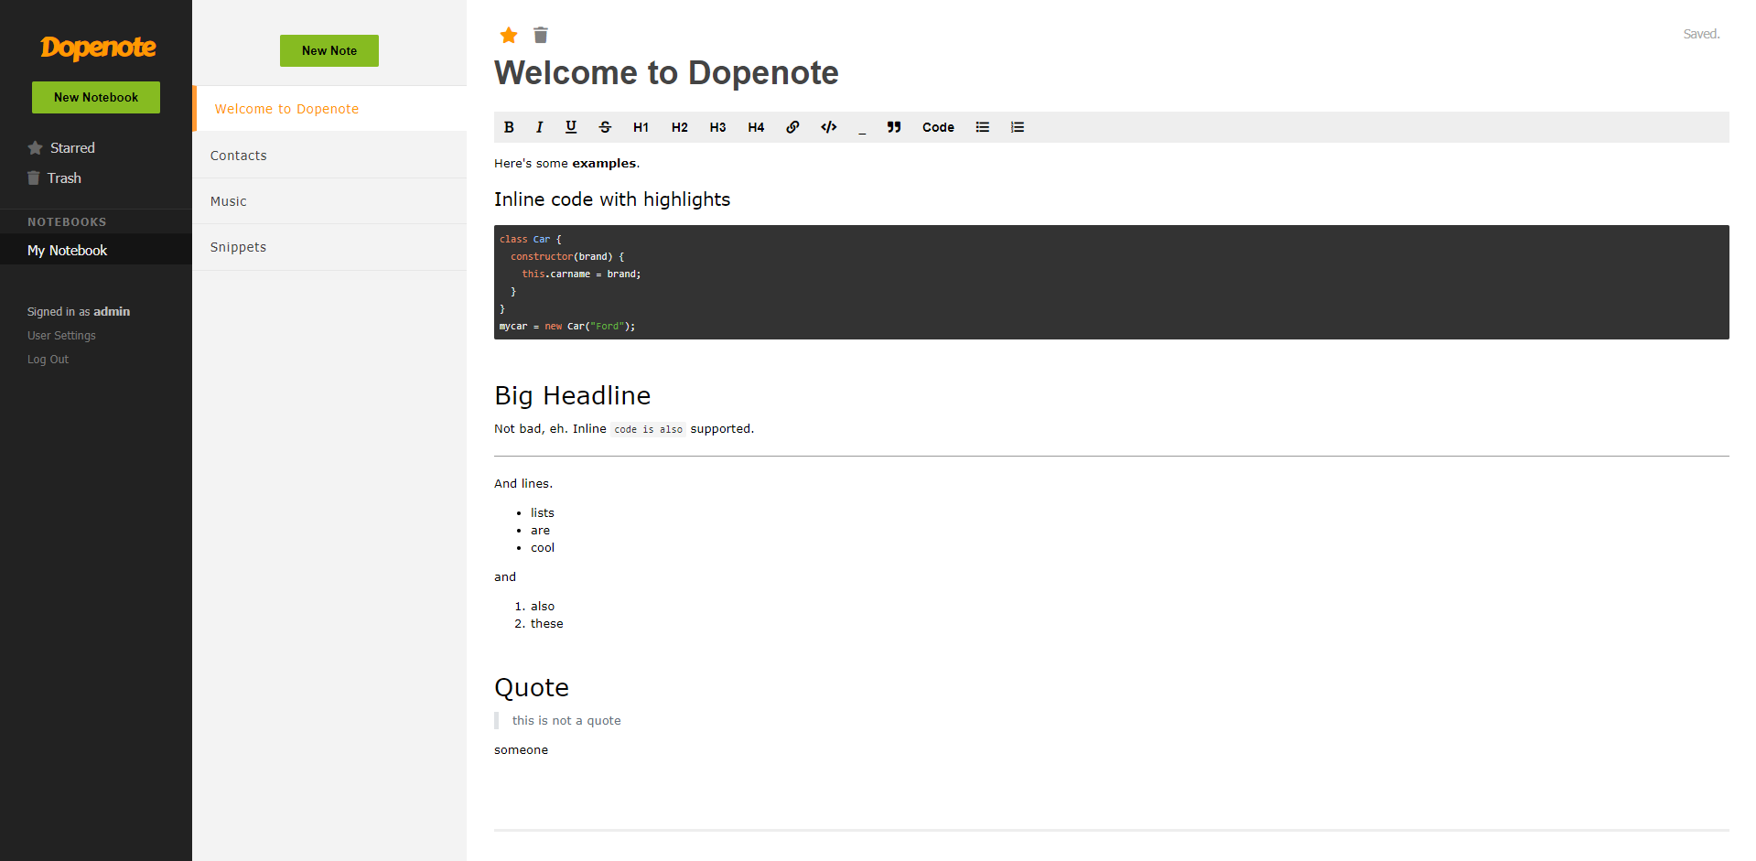The height and width of the screenshot is (861, 1756).
Task: Insert an H2 heading
Action: pyautogui.click(x=679, y=127)
